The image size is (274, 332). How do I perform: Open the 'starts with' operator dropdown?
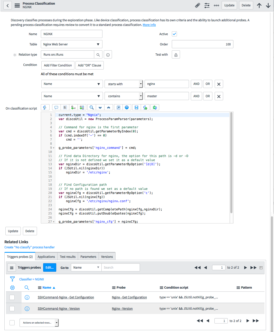124,84
